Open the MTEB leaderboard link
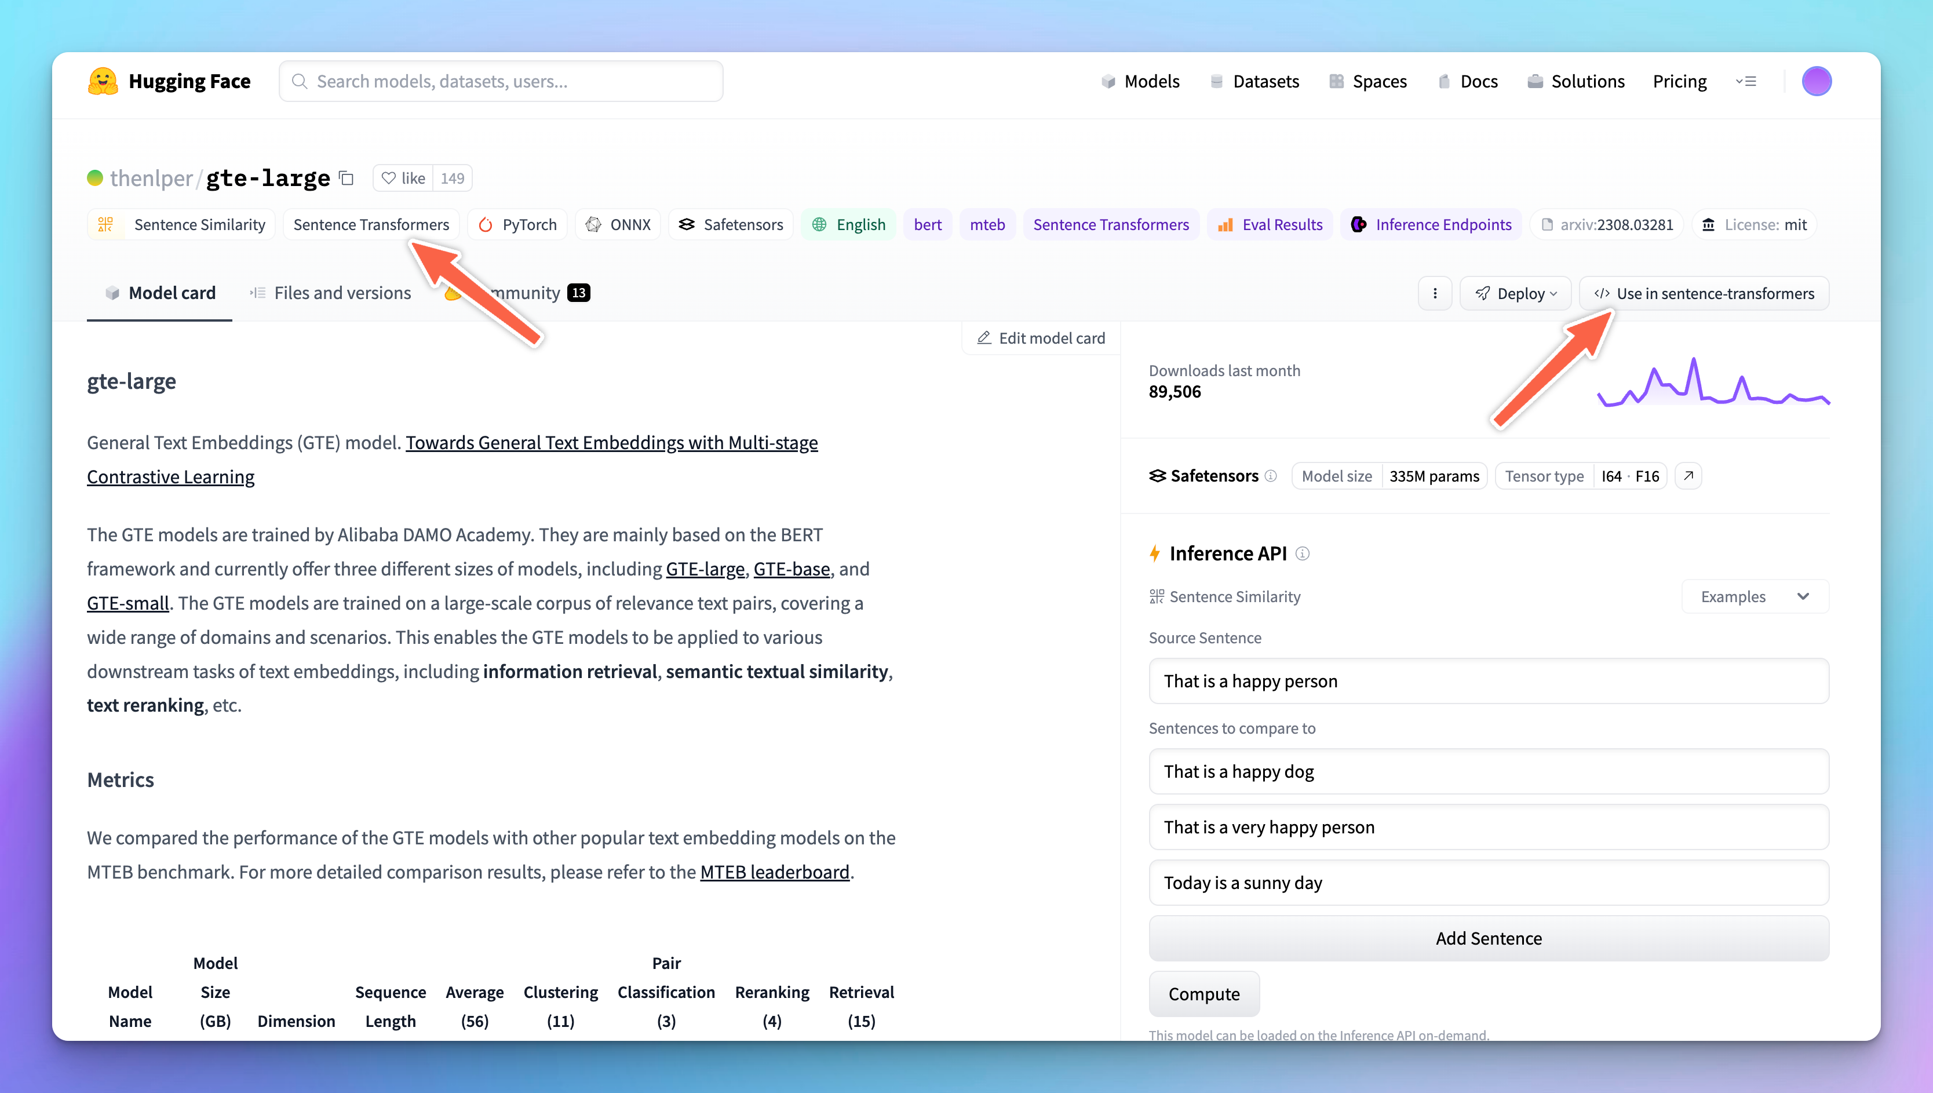1933x1093 pixels. pyautogui.click(x=774, y=872)
